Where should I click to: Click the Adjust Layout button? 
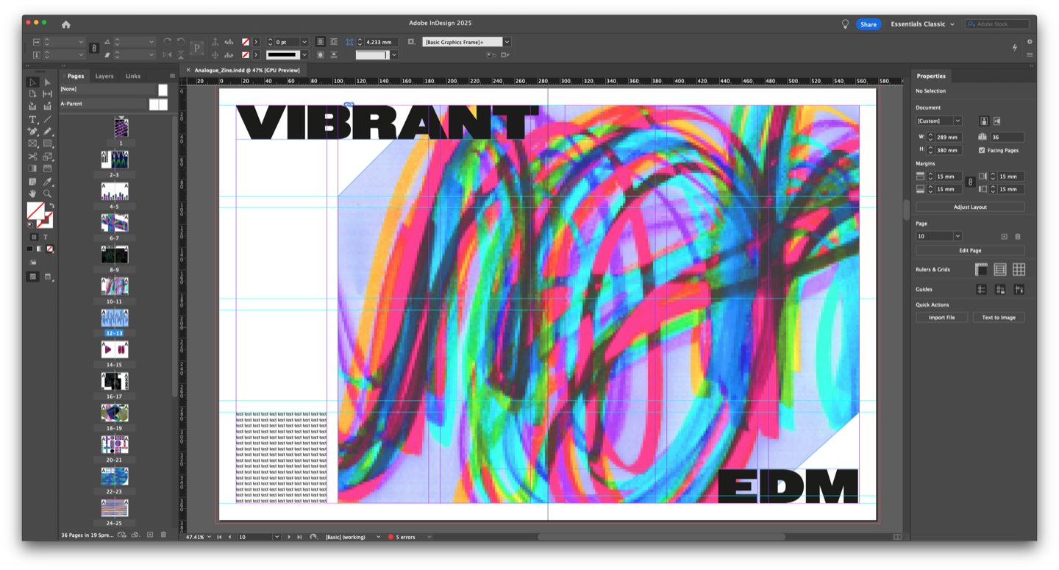click(x=970, y=207)
